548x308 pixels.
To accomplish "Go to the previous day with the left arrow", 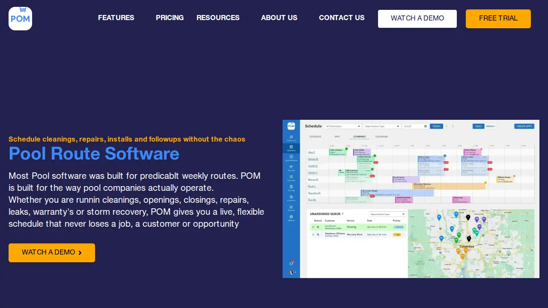I will 447,126.
